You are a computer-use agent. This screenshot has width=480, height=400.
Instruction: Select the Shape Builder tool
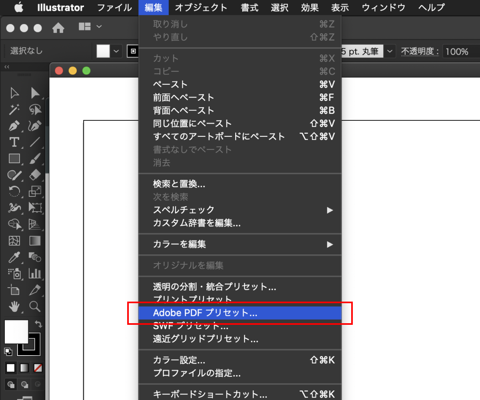15,224
